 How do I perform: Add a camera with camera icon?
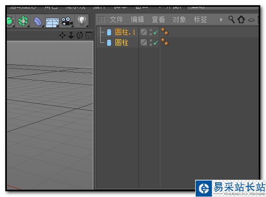[67, 21]
